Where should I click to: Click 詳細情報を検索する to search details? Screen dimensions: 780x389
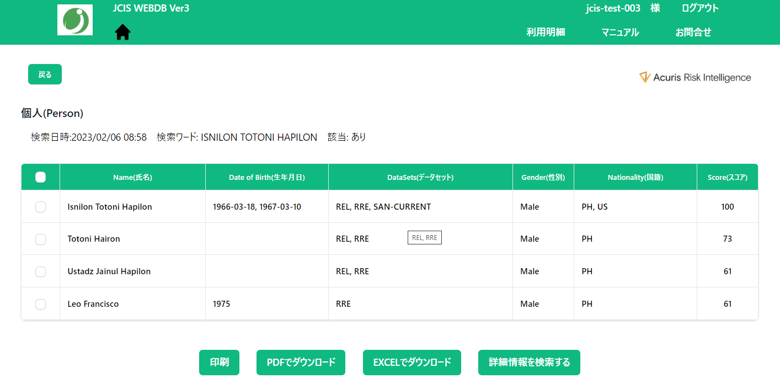point(528,363)
